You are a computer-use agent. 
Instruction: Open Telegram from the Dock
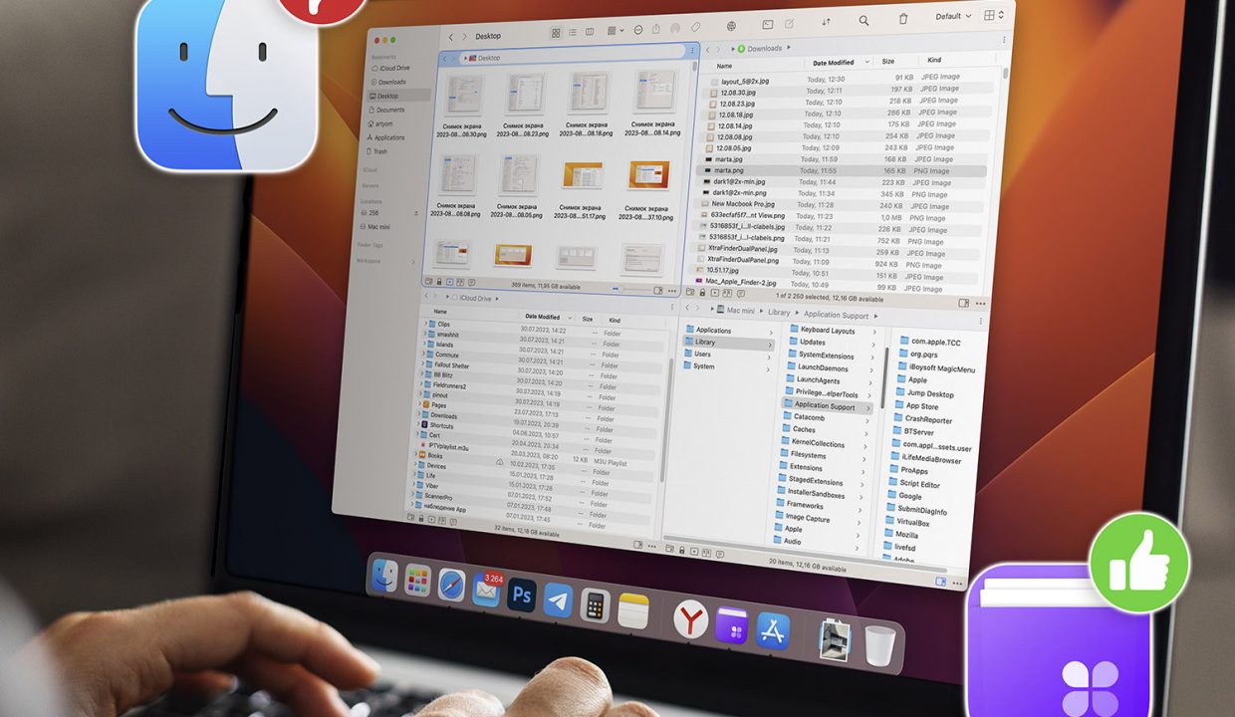pyautogui.click(x=559, y=600)
